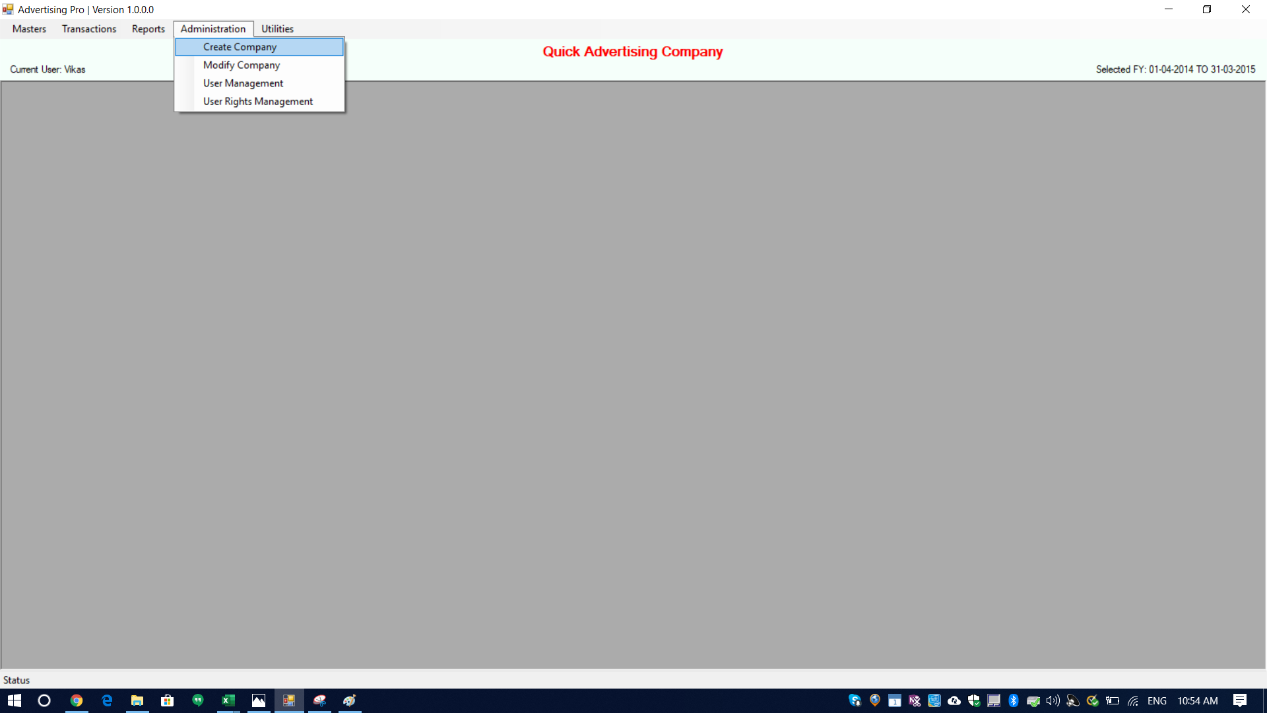1267x713 pixels.
Task: Open Cortana search circle in taskbar
Action: pos(44,700)
